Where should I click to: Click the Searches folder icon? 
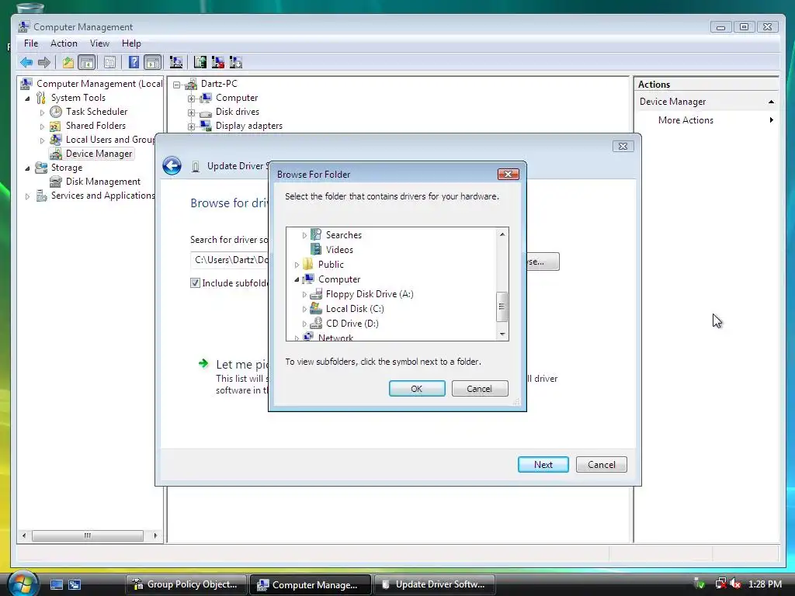pyautogui.click(x=316, y=234)
